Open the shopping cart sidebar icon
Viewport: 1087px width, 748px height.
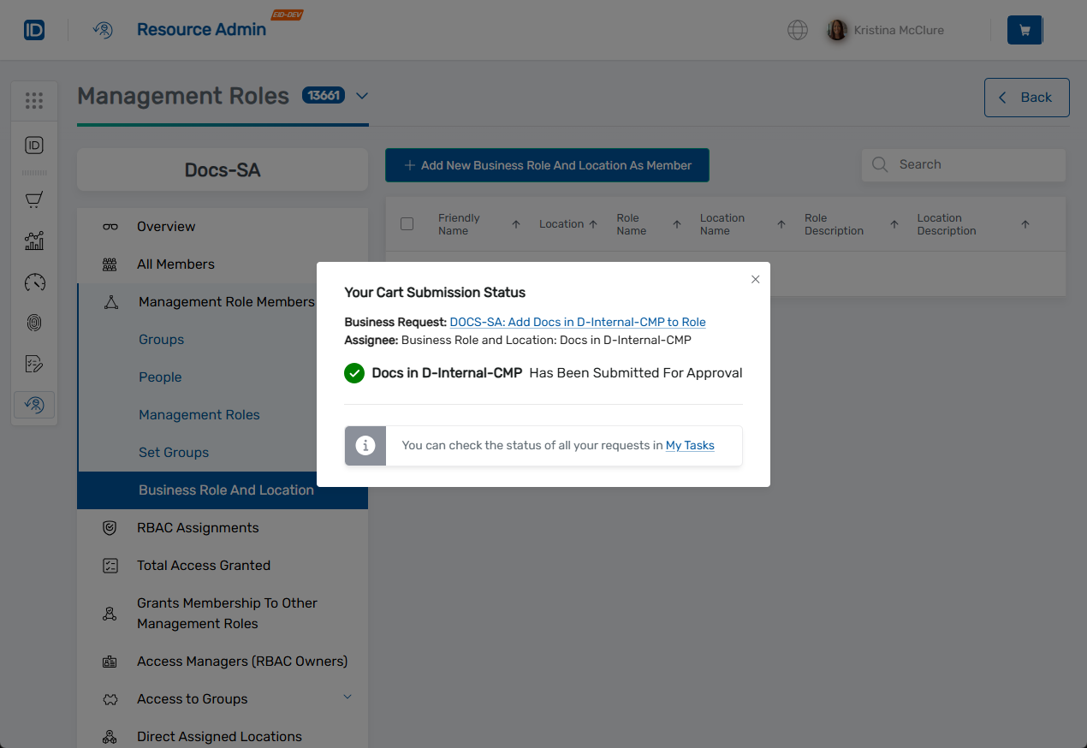pyautogui.click(x=34, y=199)
